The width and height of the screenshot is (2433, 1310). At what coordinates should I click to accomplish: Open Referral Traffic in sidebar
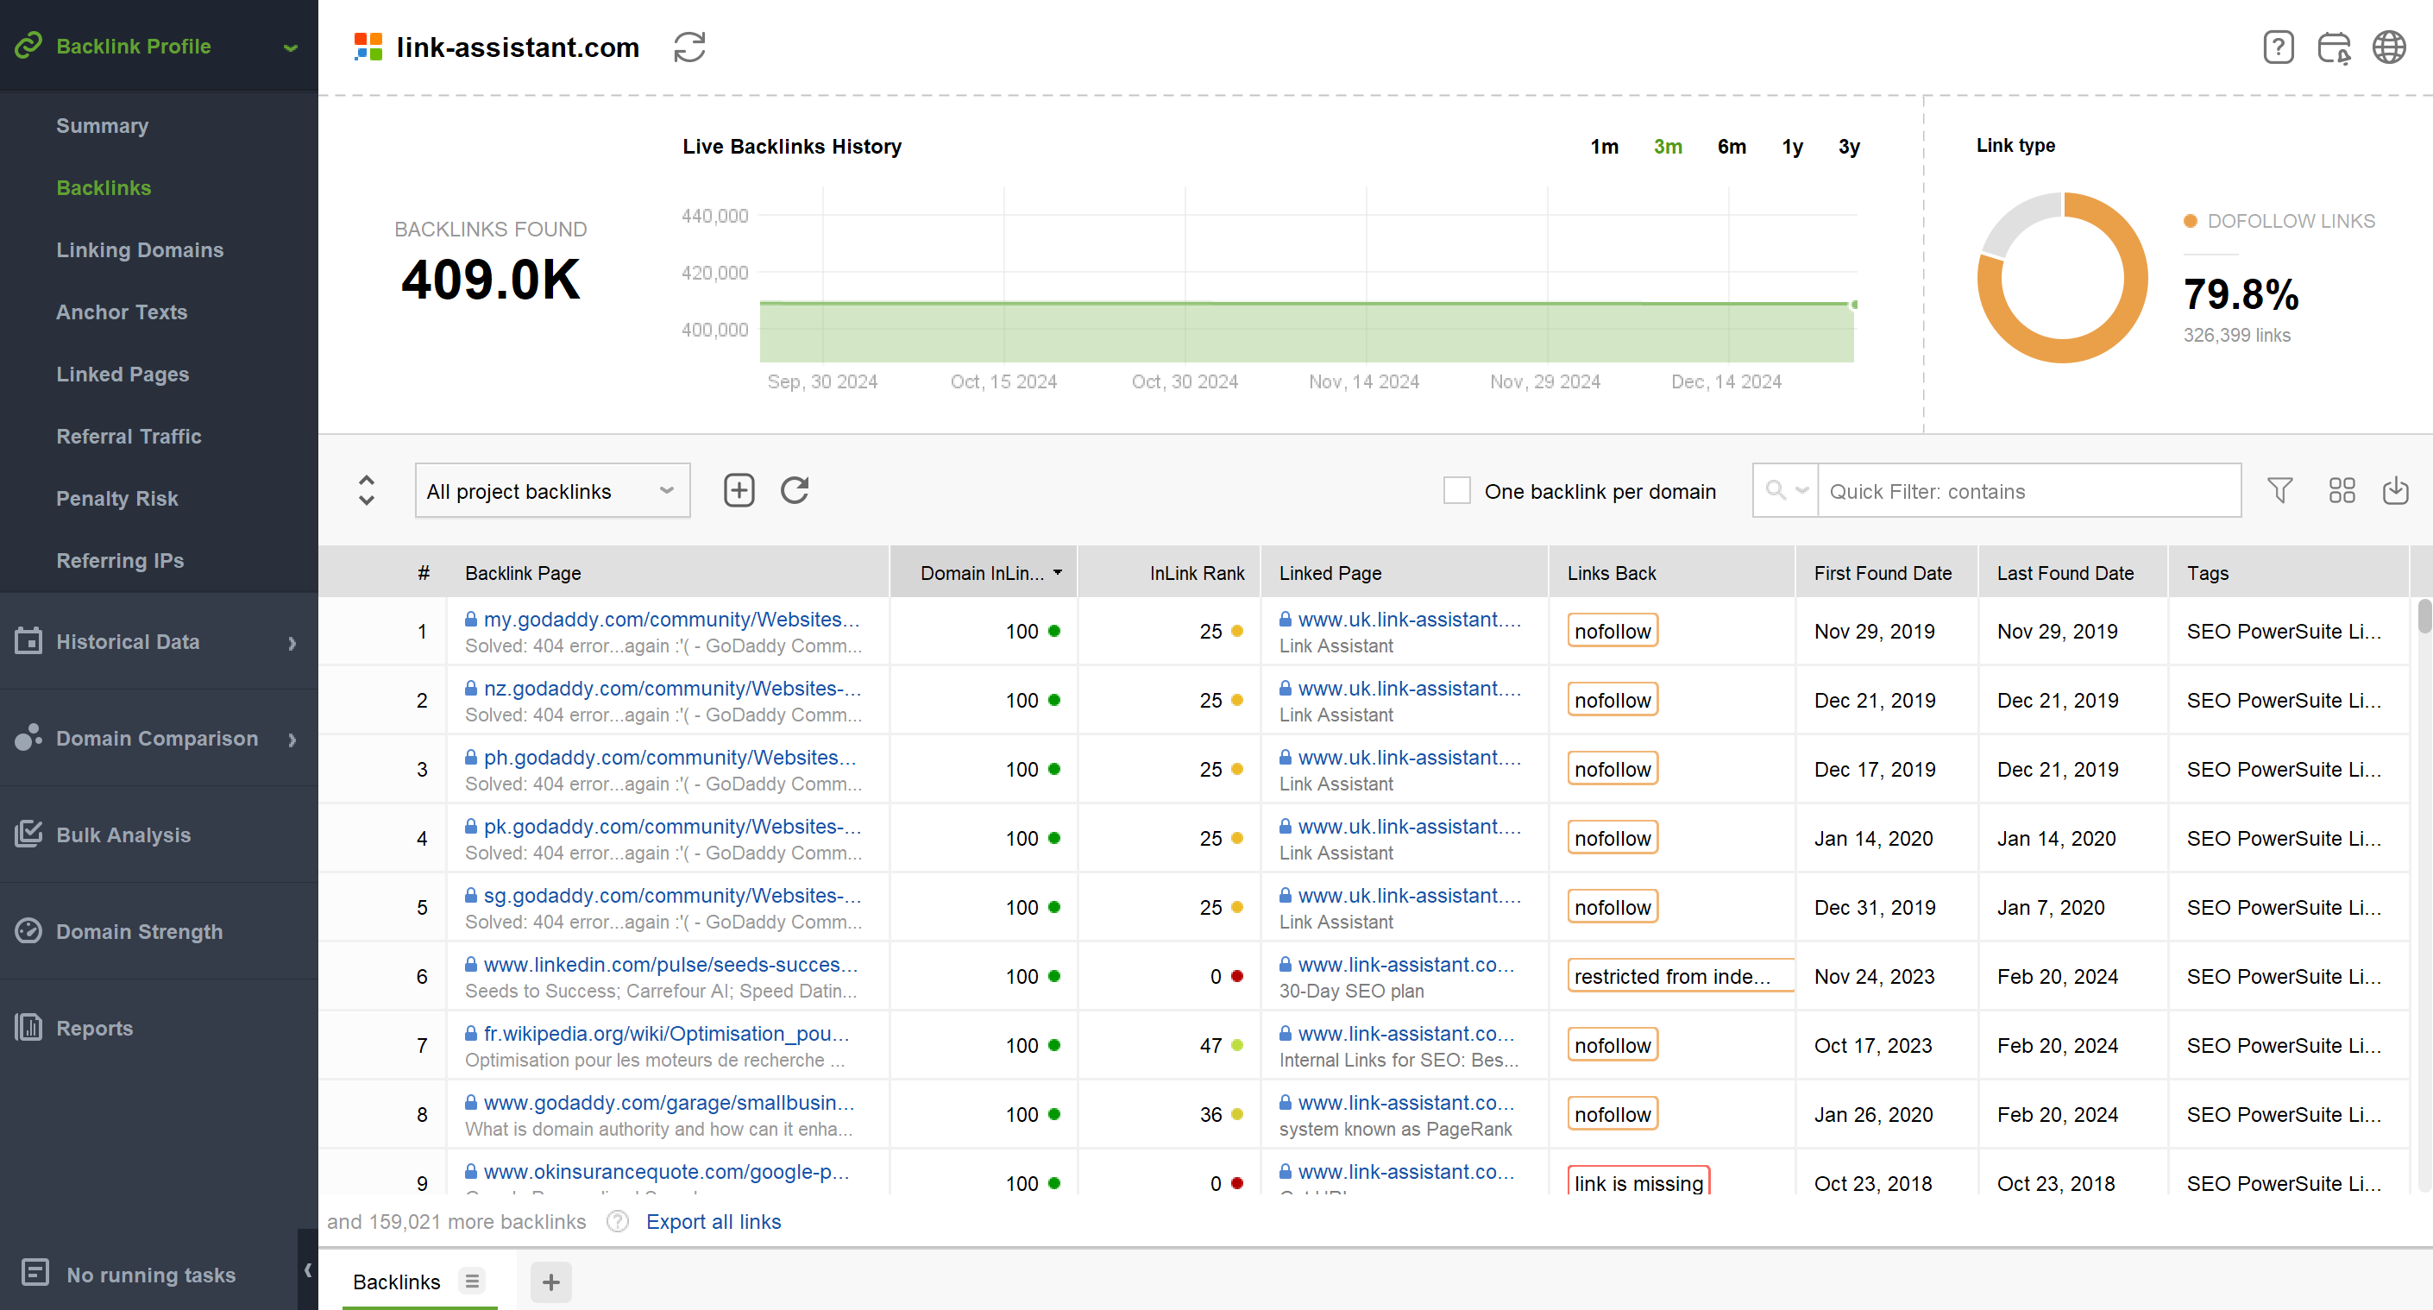pyautogui.click(x=129, y=437)
